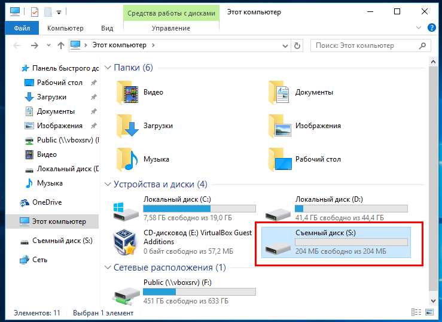Select the Локальный диск (D:) drive icon
The height and width of the screenshot is (322, 442).
coord(278,214)
